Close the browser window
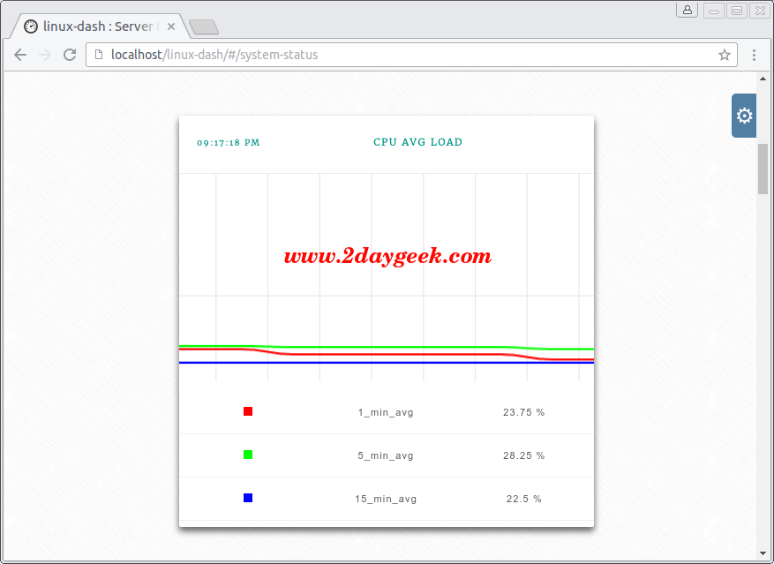The height and width of the screenshot is (564, 774). click(760, 11)
